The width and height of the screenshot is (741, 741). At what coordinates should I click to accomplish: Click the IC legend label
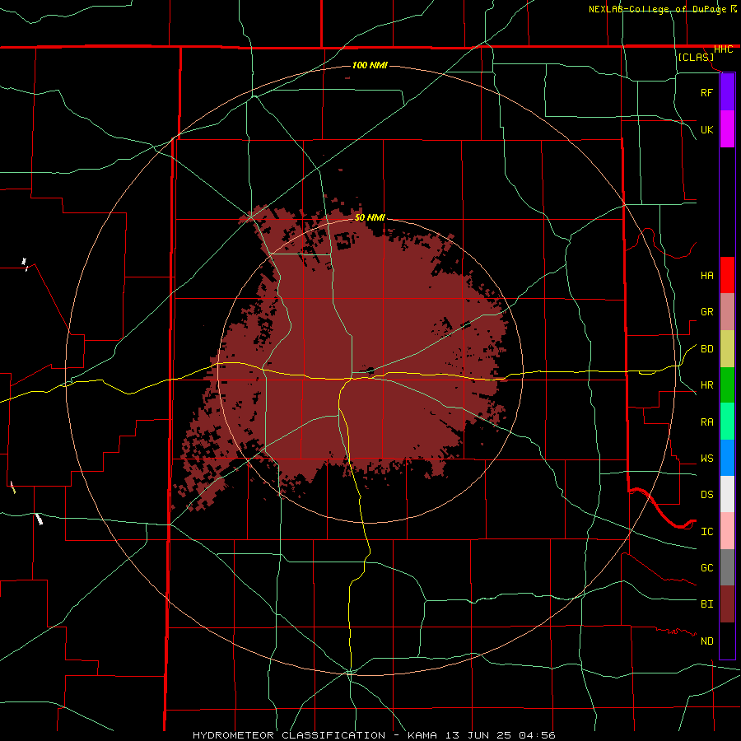706,531
